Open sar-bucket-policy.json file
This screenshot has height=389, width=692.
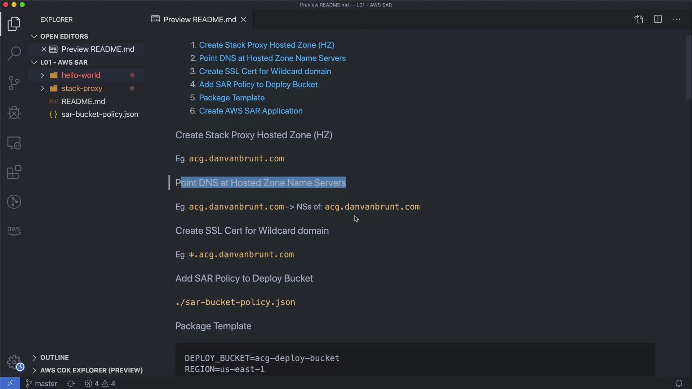pos(99,114)
